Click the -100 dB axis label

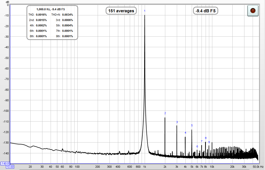coord(6,111)
